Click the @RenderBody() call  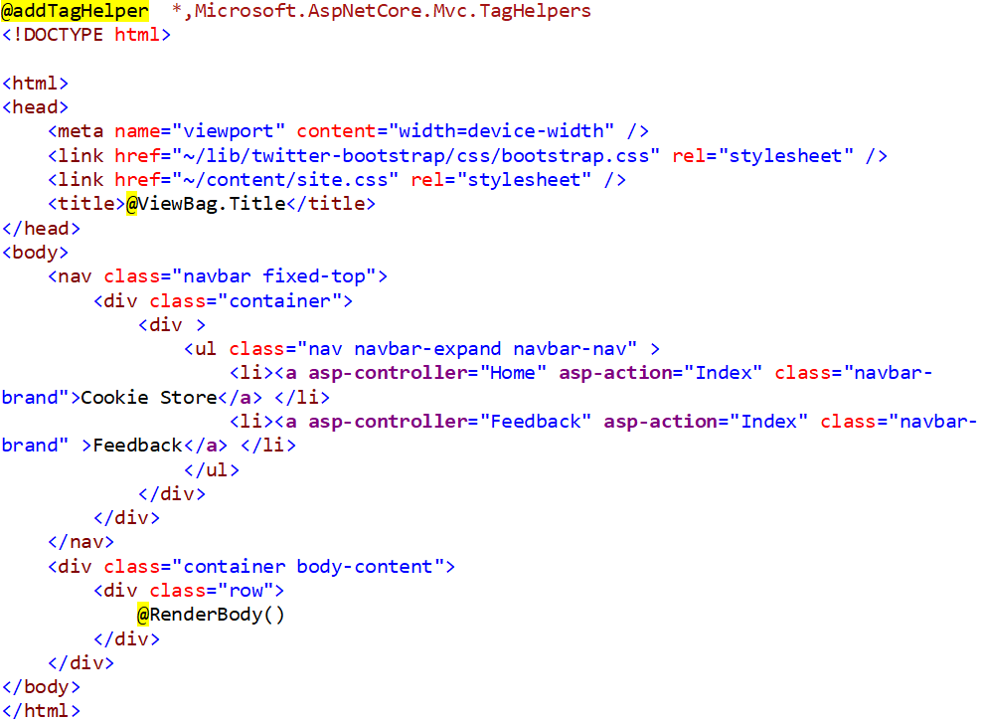(211, 615)
